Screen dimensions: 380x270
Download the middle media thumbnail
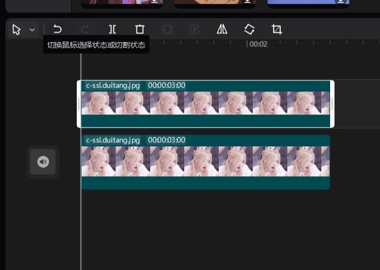coord(247,2)
